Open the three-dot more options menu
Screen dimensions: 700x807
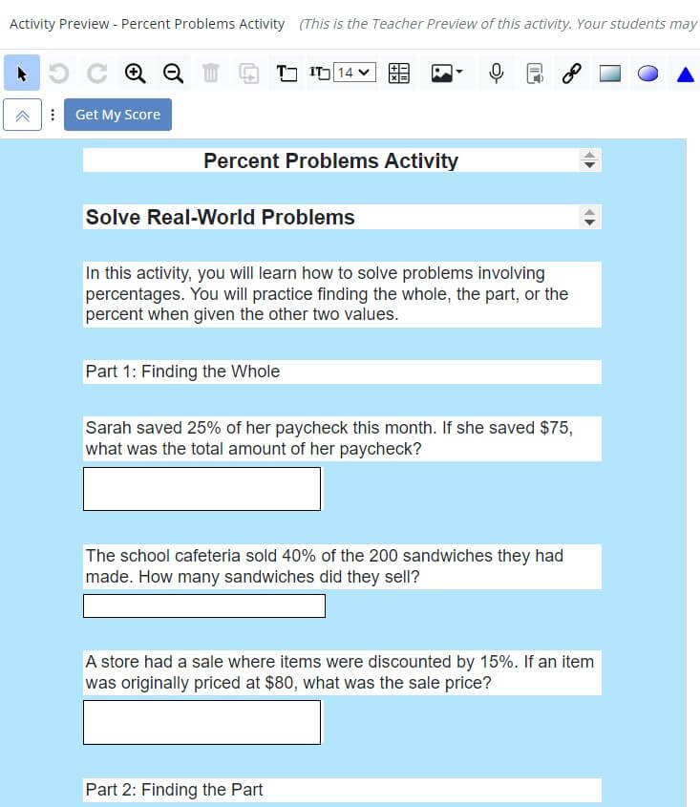click(x=53, y=115)
